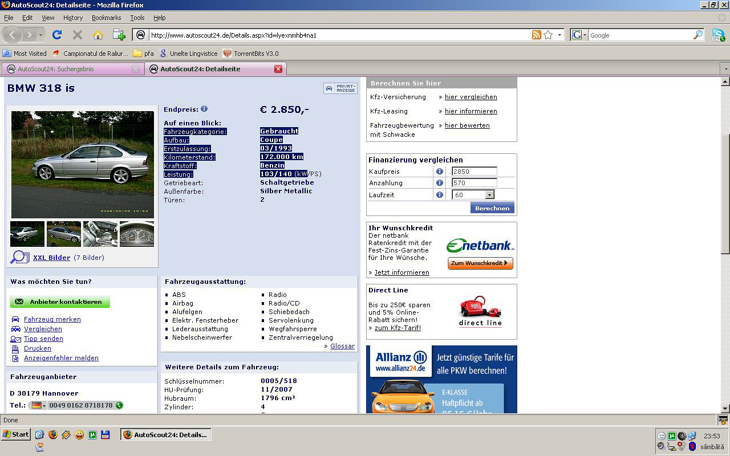This screenshot has height=456, width=730.
Task: Open the Vergleichen link
Action: click(x=43, y=329)
